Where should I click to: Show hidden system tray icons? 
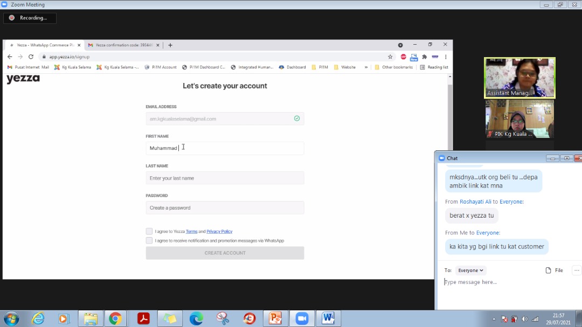pyautogui.click(x=494, y=319)
